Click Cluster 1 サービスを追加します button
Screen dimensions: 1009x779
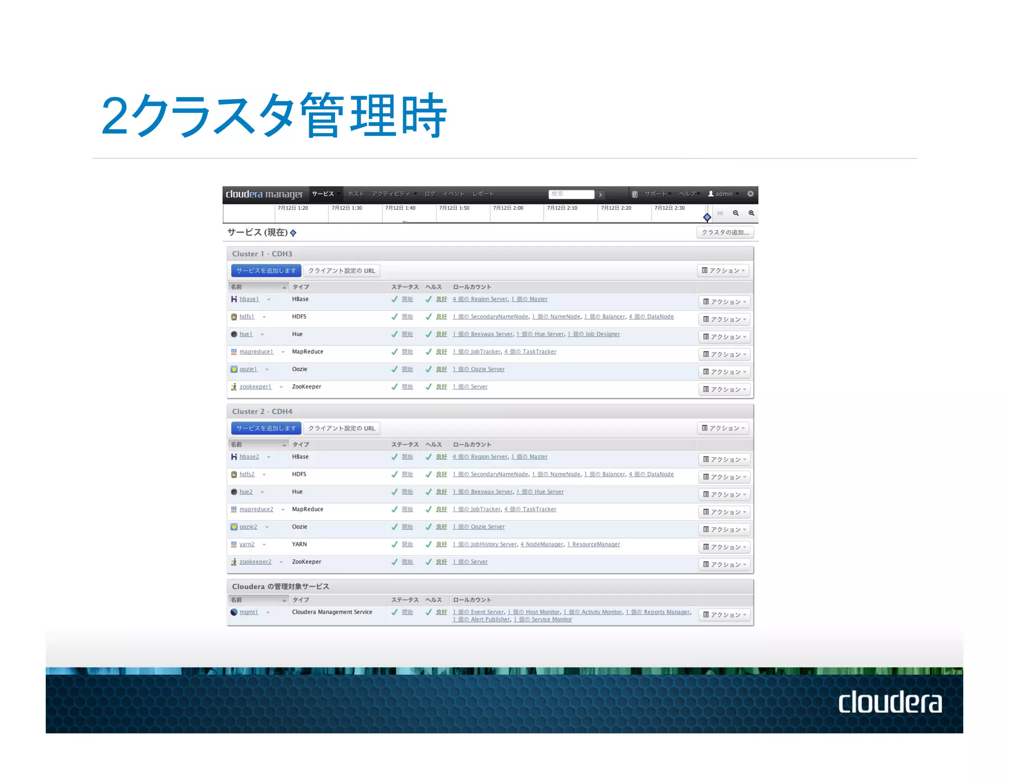[266, 271]
